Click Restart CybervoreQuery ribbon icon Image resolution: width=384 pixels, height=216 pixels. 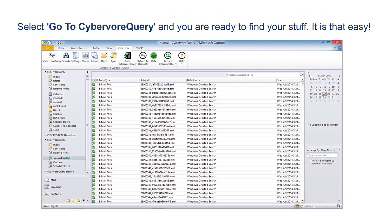click(x=168, y=55)
